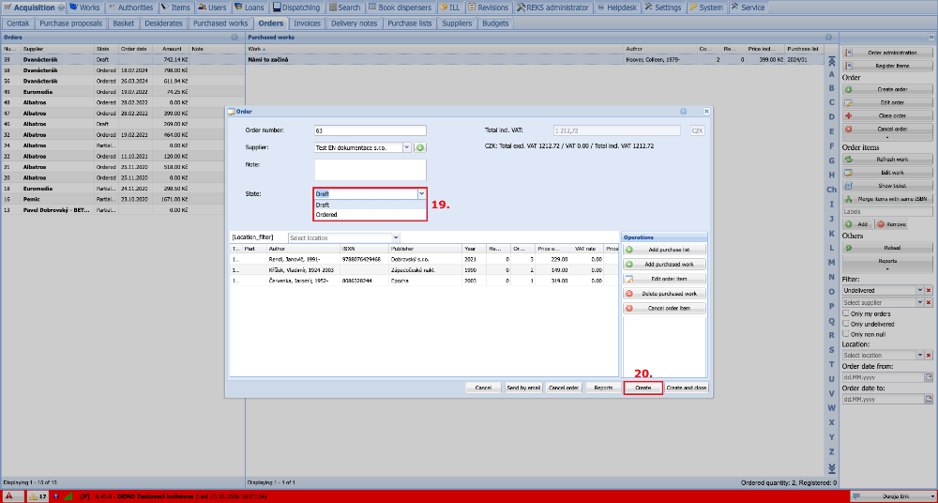938x503 pixels.
Task: Click the CZK currency button
Action: point(698,130)
